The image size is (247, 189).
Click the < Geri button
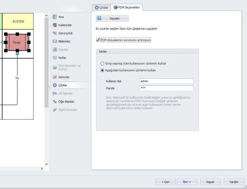[x=165, y=182]
